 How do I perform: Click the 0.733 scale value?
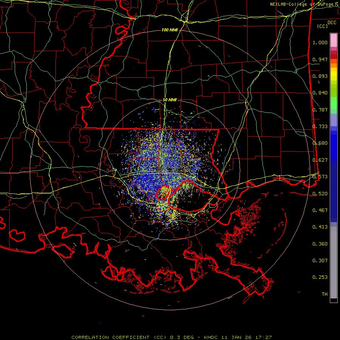(x=320, y=127)
